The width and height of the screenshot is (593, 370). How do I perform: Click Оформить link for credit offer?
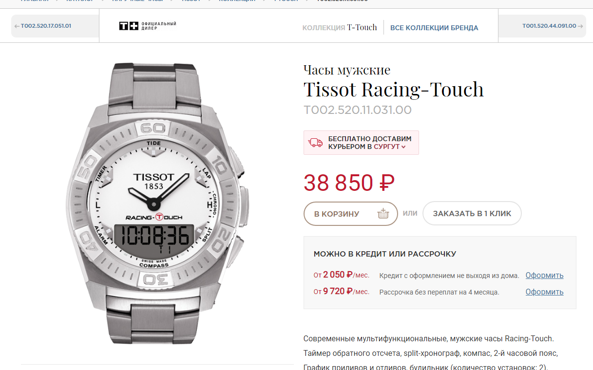[544, 276]
